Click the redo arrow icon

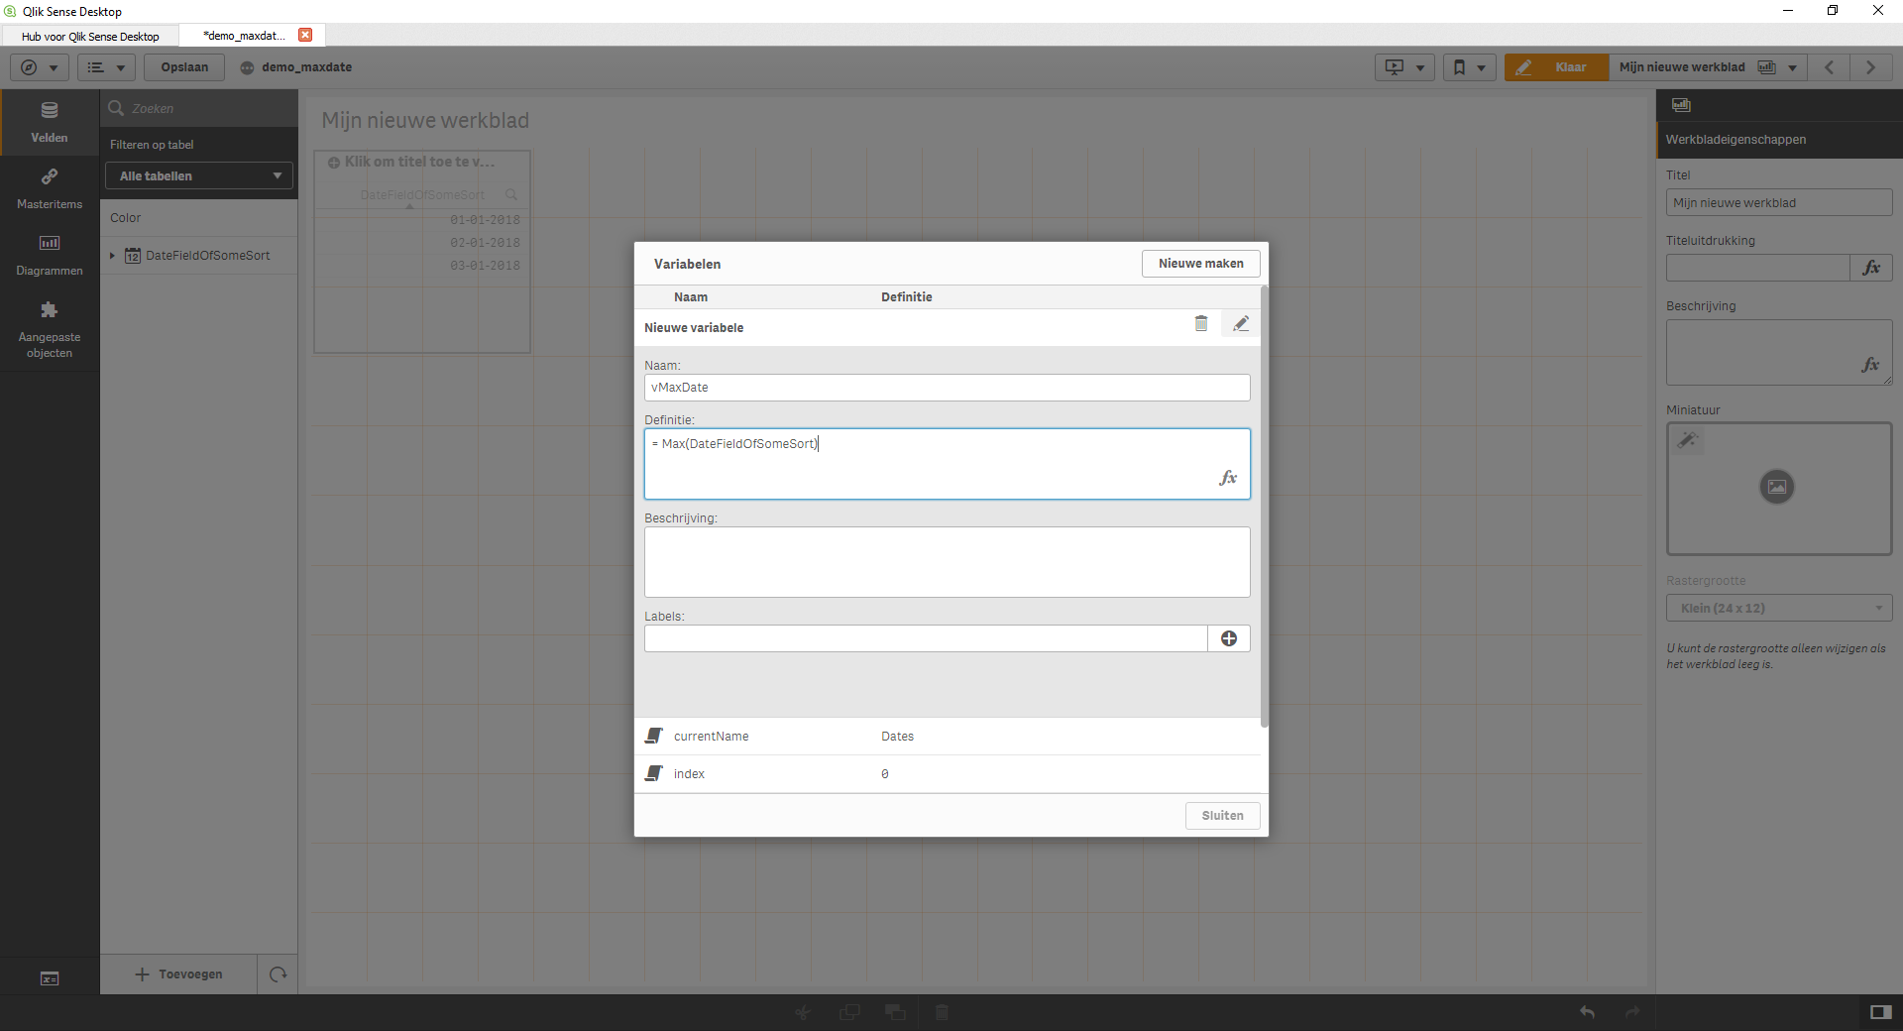click(x=1632, y=1012)
